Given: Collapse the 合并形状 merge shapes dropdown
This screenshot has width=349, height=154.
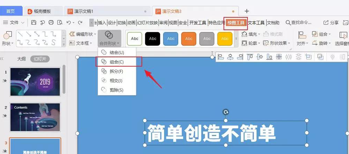Looking at the screenshot, I should [x=109, y=38].
